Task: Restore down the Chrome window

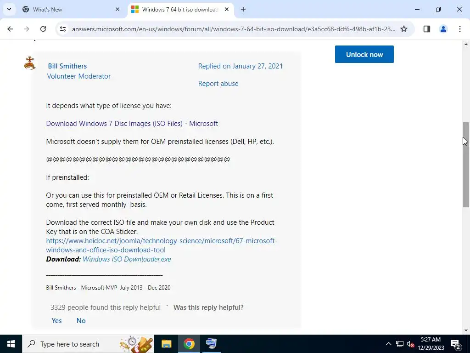Action: point(438,9)
